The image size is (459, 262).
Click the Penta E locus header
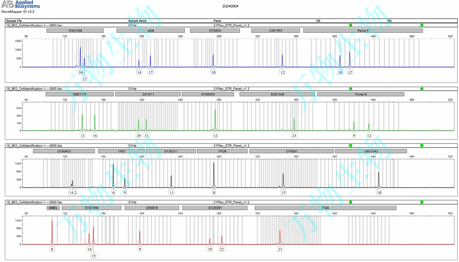(363, 31)
